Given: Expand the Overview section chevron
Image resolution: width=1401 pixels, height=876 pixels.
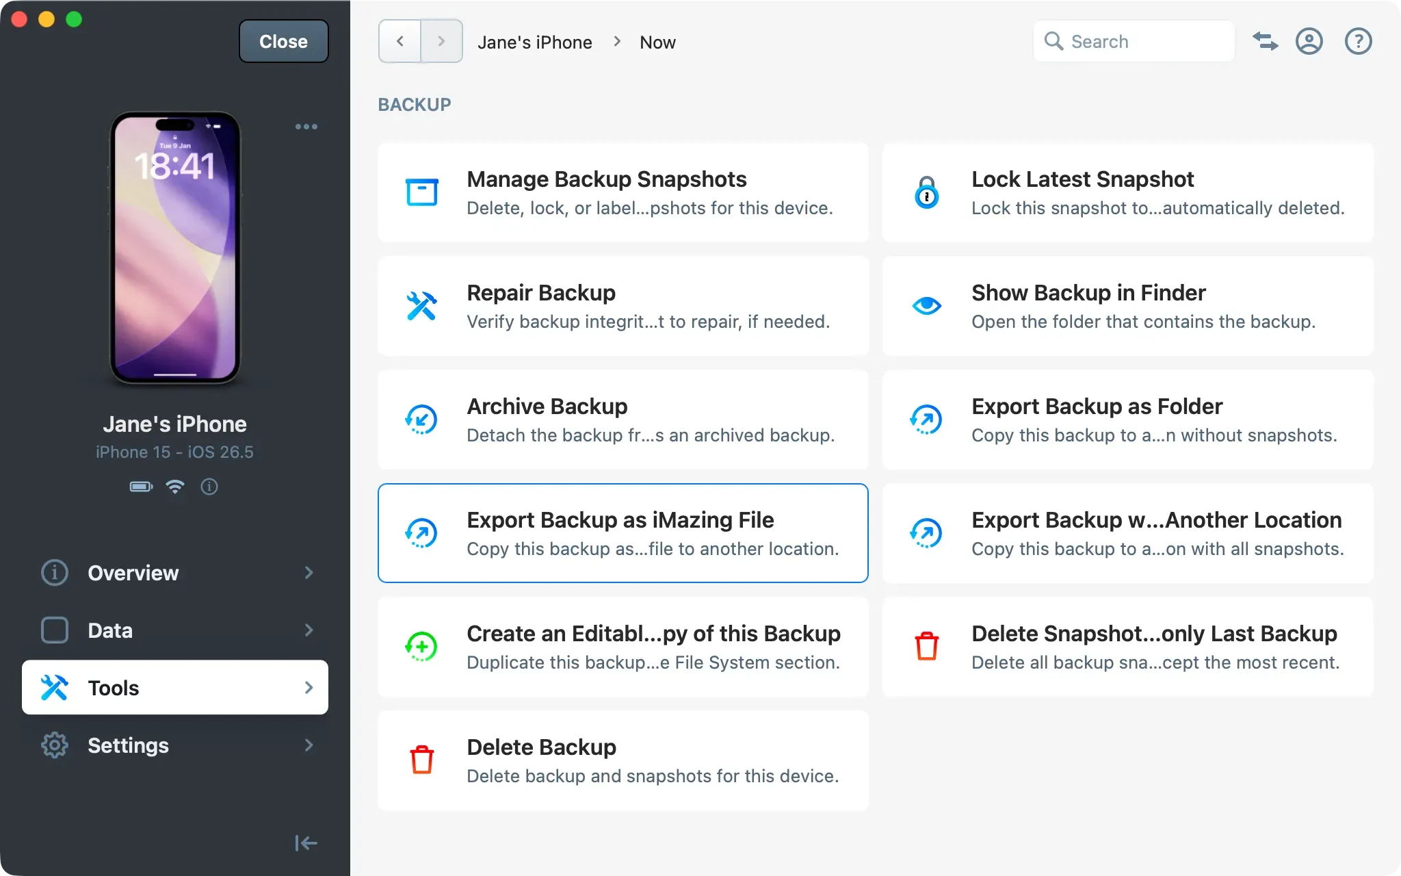Looking at the screenshot, I should pyautogui.click(x=309, y=573).
